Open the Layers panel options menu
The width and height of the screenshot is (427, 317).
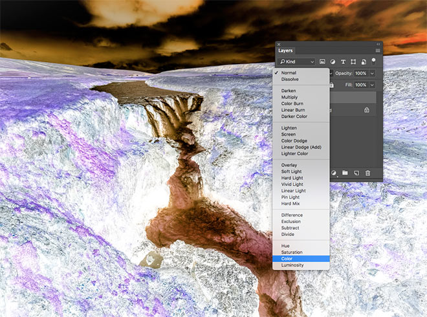[377, 50]
